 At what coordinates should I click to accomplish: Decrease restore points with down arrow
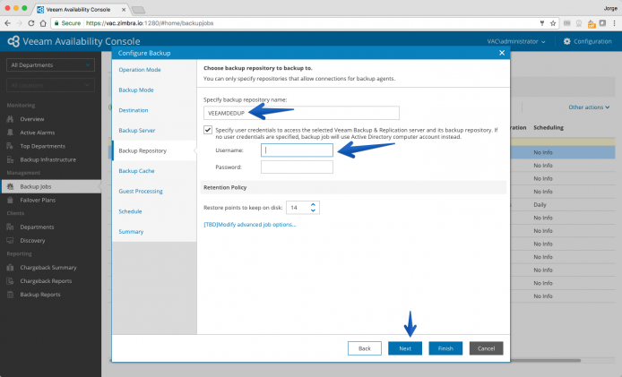point(313,210)
